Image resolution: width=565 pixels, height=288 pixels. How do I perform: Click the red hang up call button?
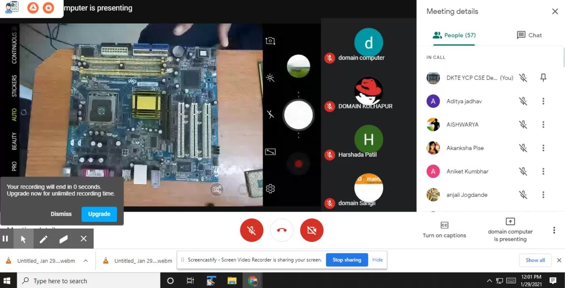pos(281,230)
